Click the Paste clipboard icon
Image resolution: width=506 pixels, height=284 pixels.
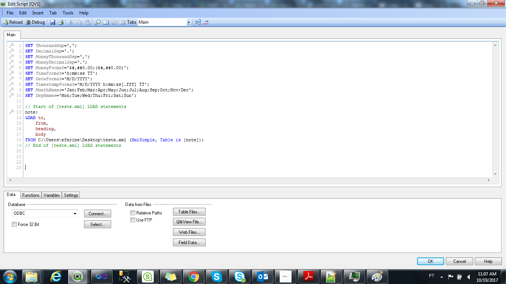(87, 22)
